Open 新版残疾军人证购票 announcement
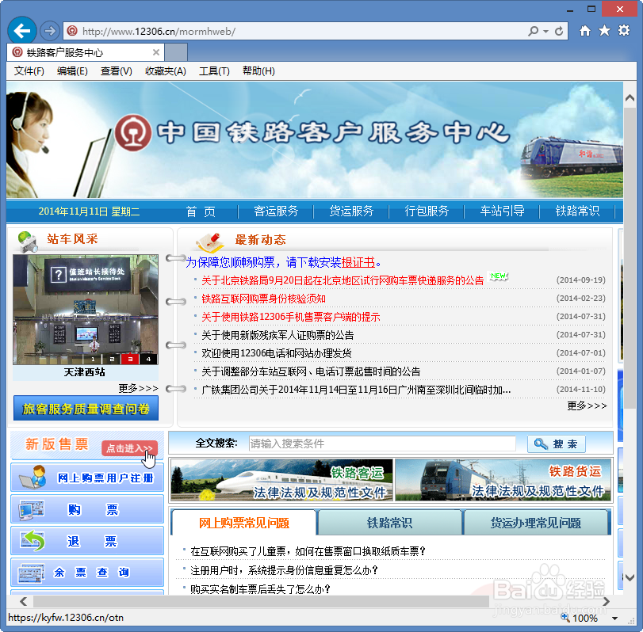The width and height of the screenshot is (643, 632). [x=277, y=336]
